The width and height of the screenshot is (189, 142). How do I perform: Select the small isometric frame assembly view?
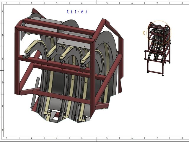158,49
